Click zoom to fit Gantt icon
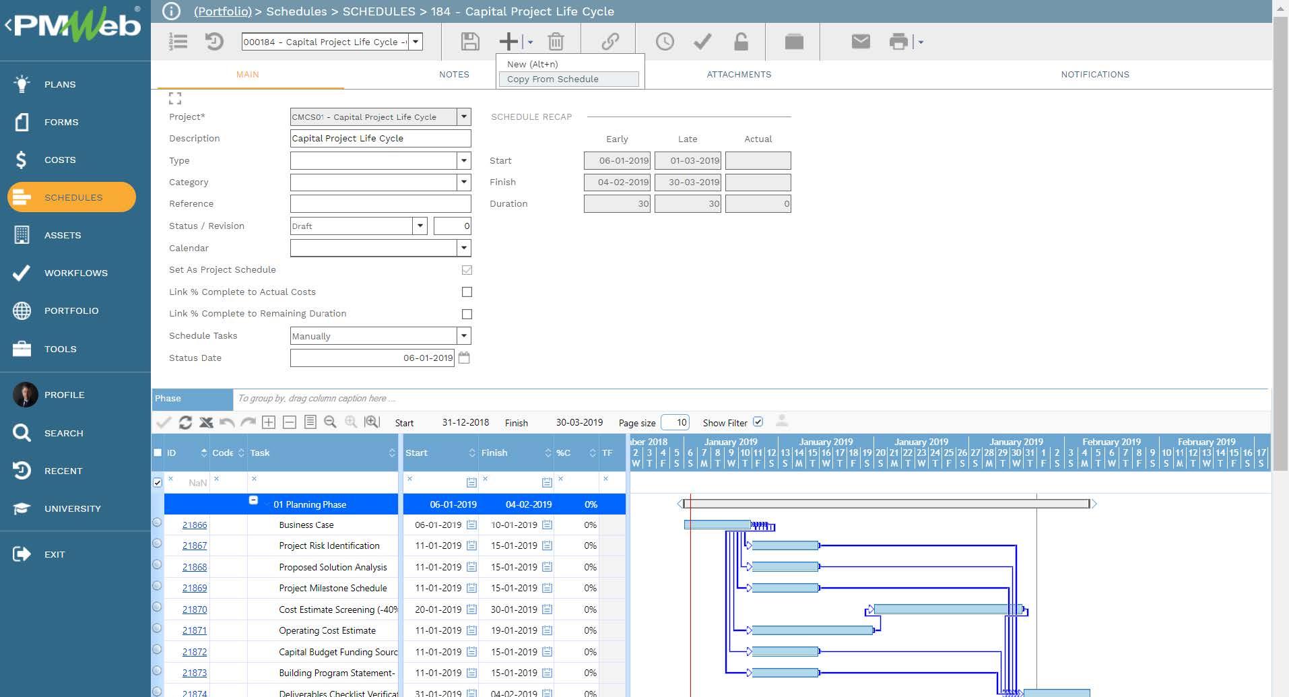Viewport: 1289px width, 697px height. click(372, 422)
